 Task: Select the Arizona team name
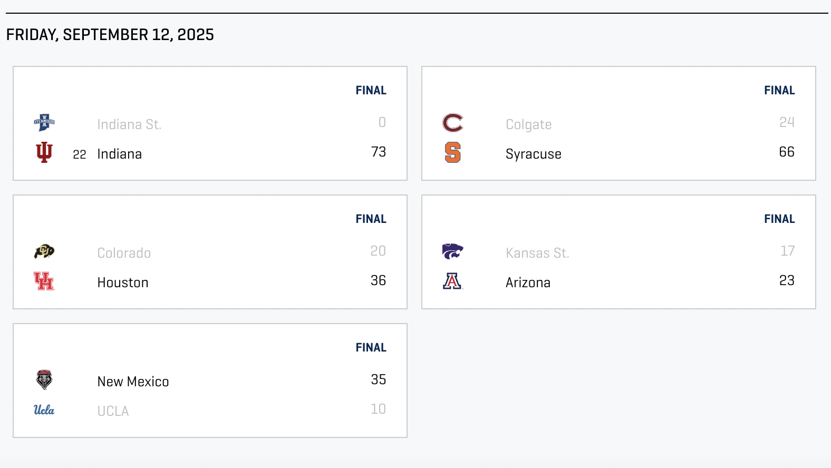click(x=528, y=282)
